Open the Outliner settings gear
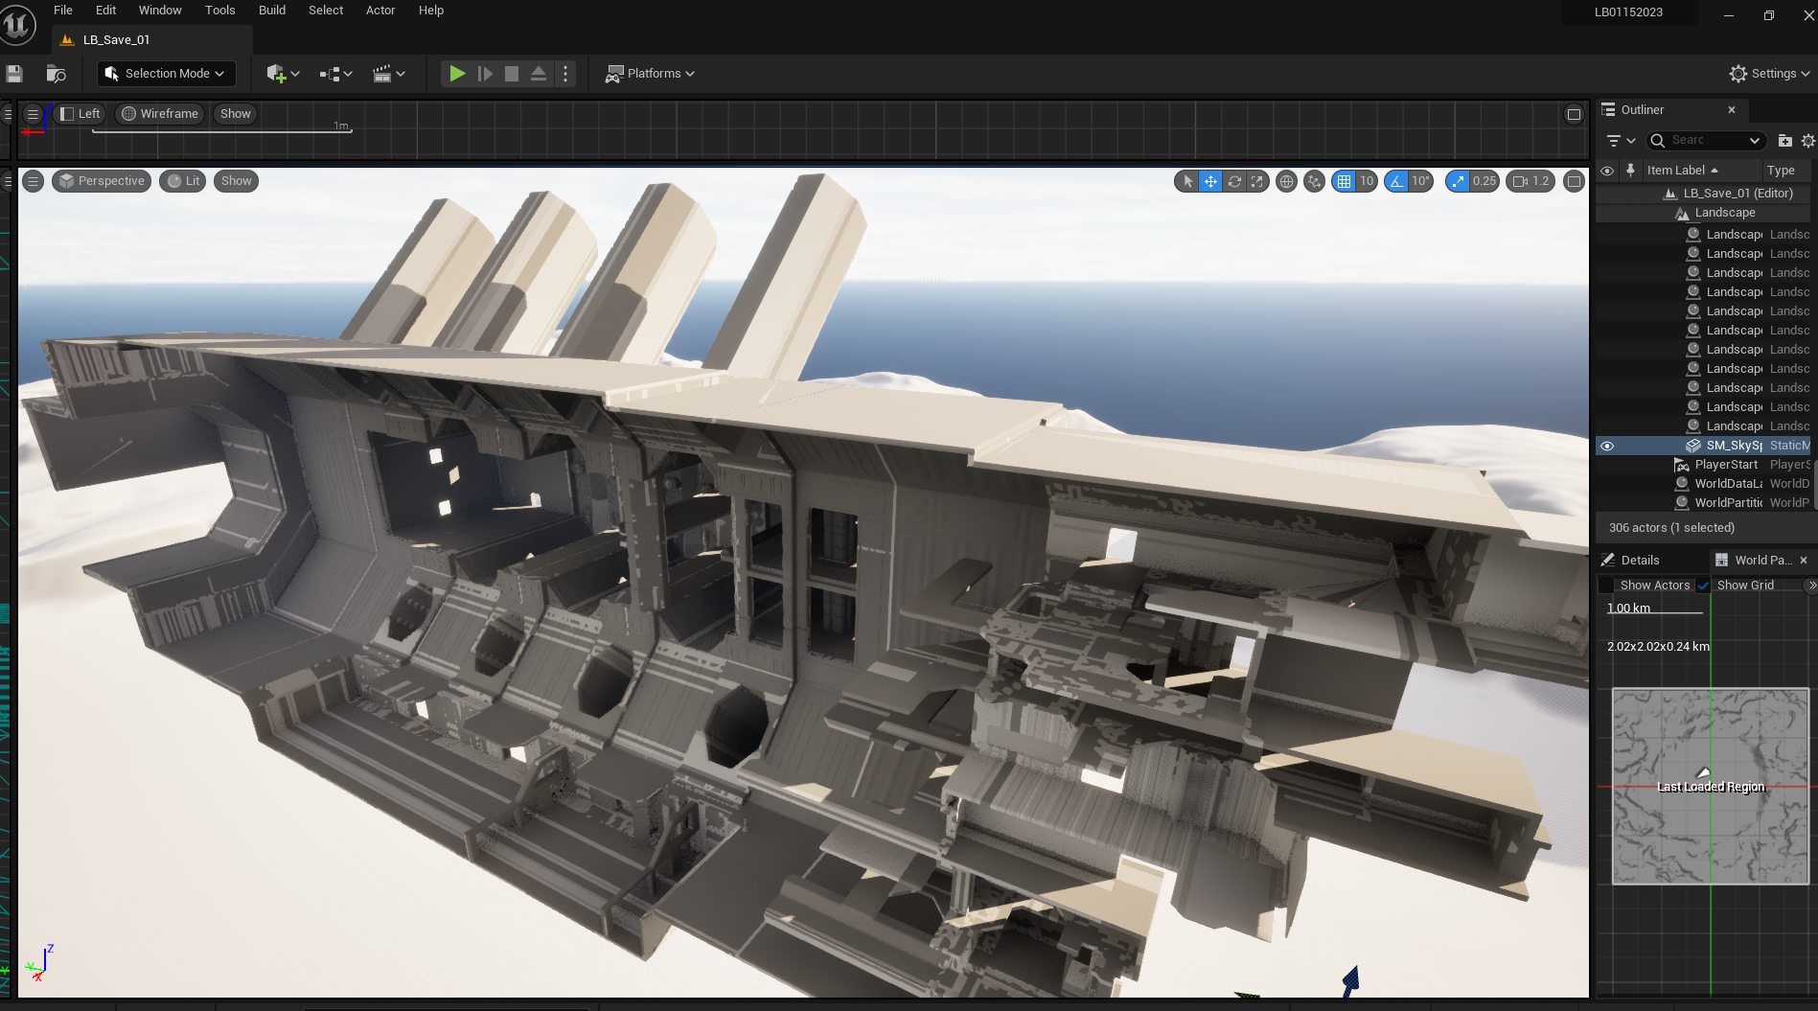The image size is (1818, 1011). coord(1807,141)
